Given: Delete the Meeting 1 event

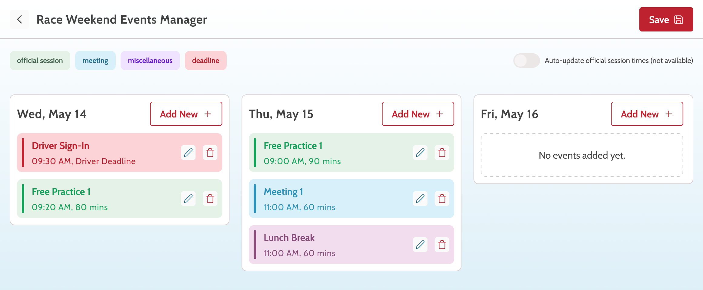Looking at the screenshot, I should click(442, 199).
